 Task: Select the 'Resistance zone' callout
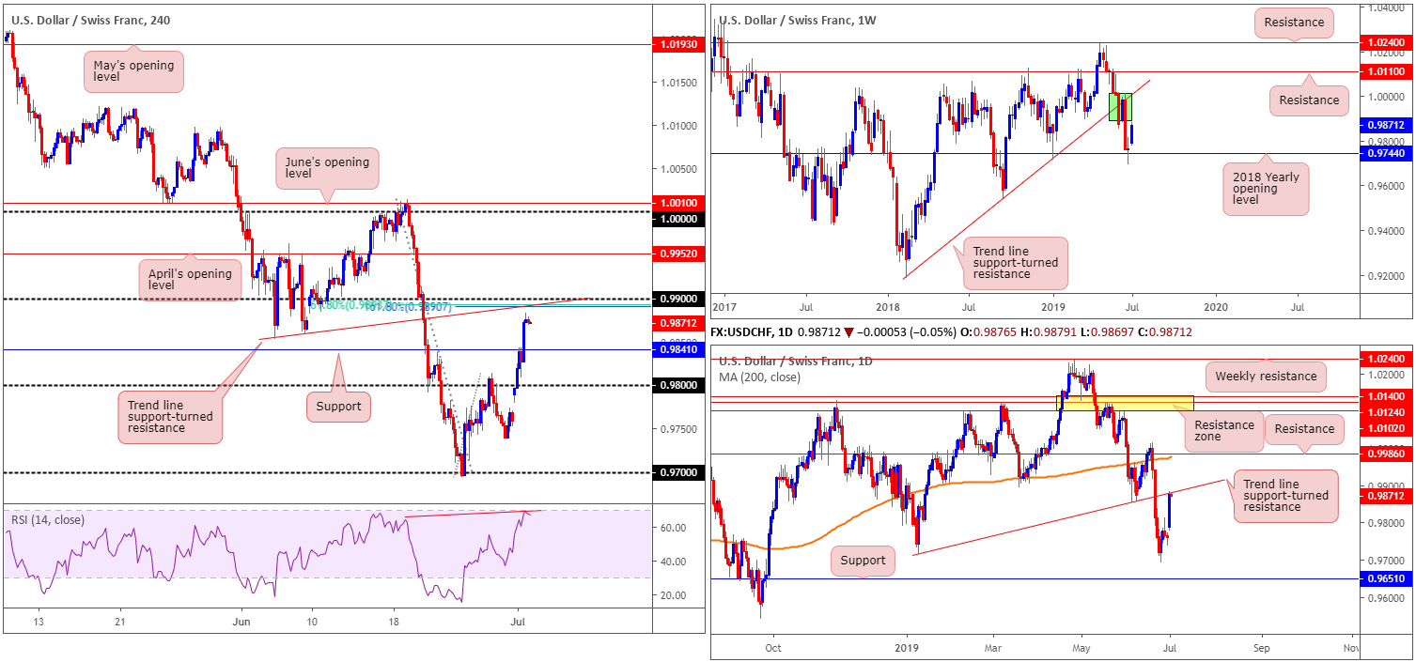coord(1223,431)
